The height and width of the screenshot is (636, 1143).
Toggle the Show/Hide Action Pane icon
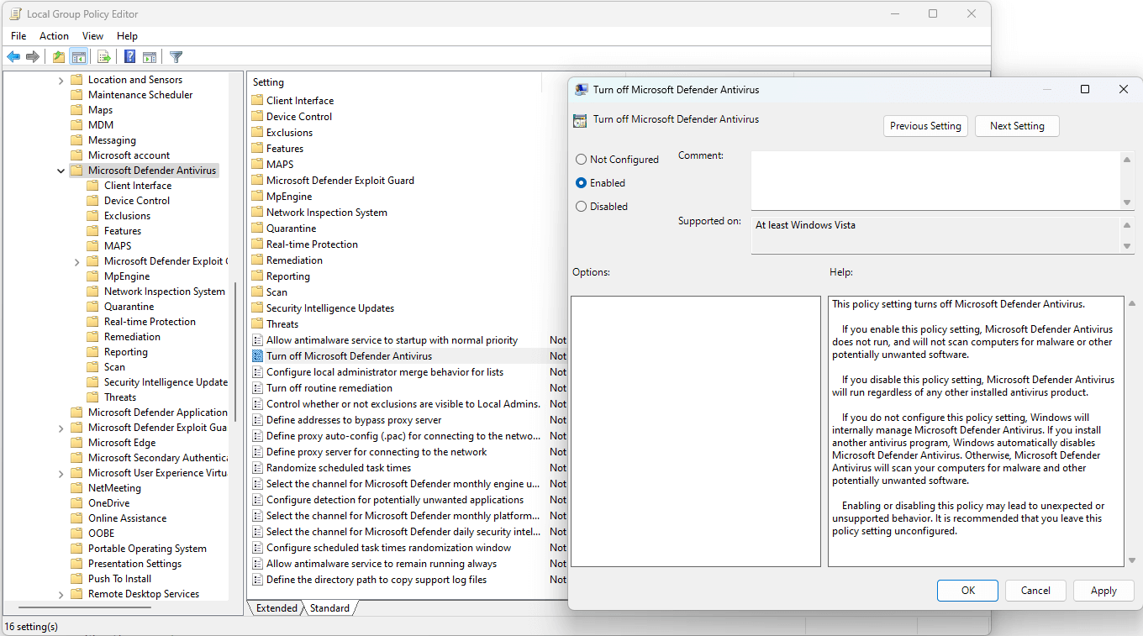coord(150,57)
